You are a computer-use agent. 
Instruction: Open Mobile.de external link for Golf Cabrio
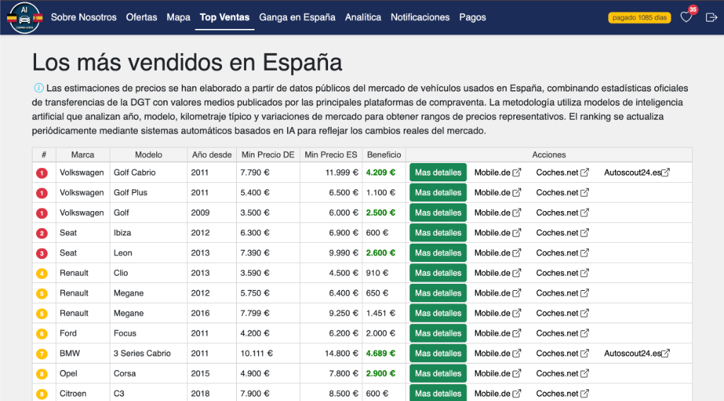click(x=497, y=172)
